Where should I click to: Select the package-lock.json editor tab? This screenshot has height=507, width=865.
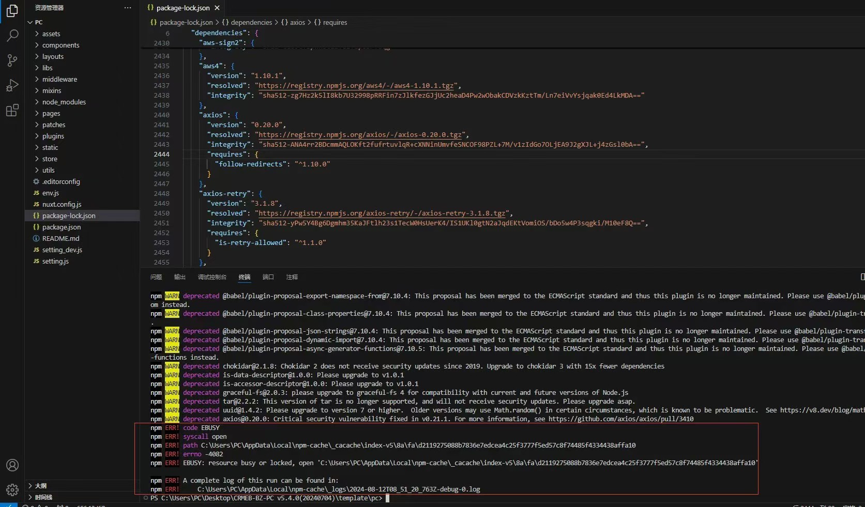point(183,8)
